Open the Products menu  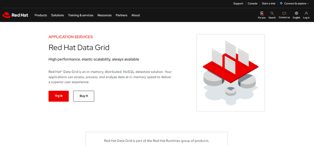(x=41, y=15)
